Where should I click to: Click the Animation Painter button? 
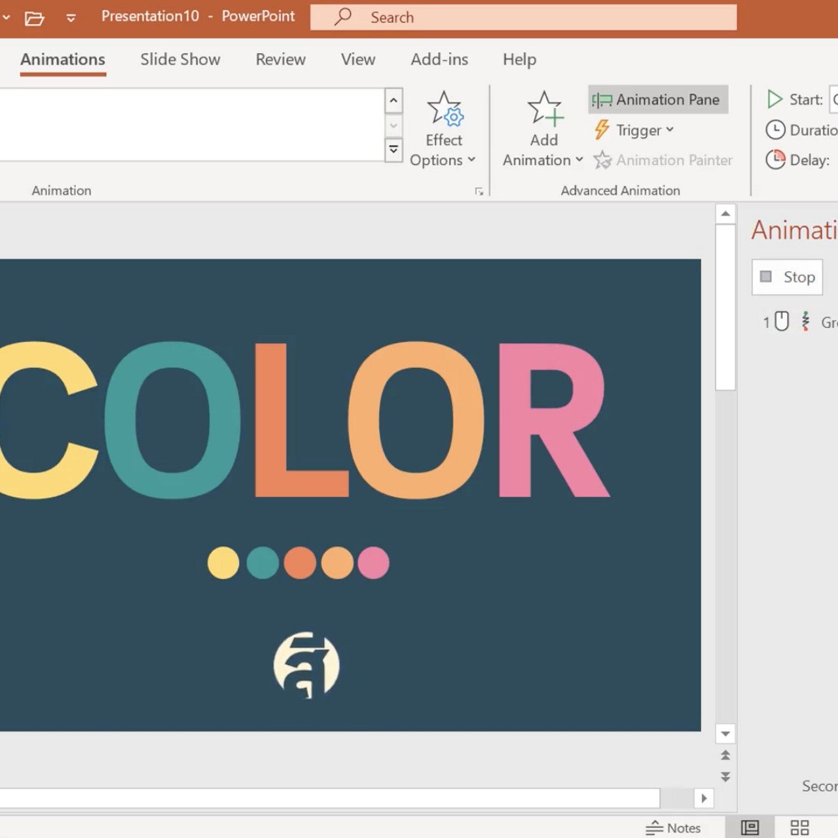663,160
